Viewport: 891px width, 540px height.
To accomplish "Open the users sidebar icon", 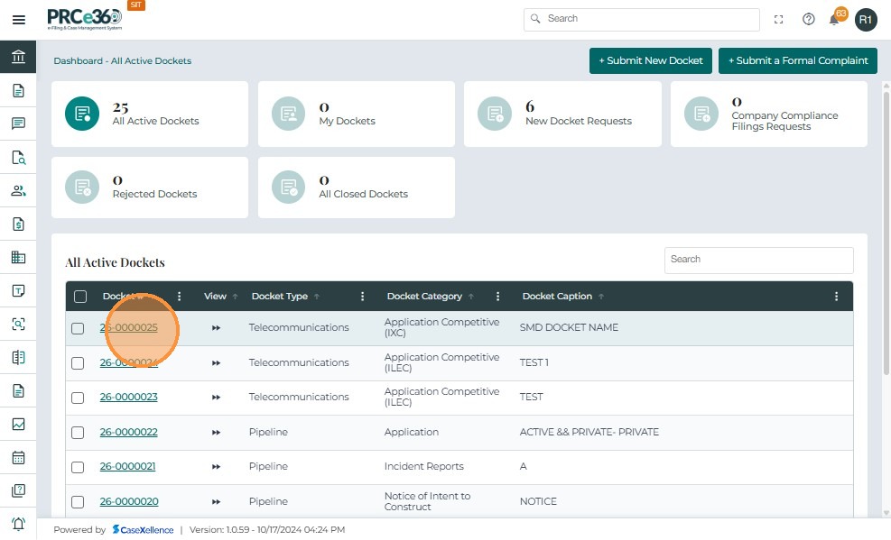I will point(18,191).
